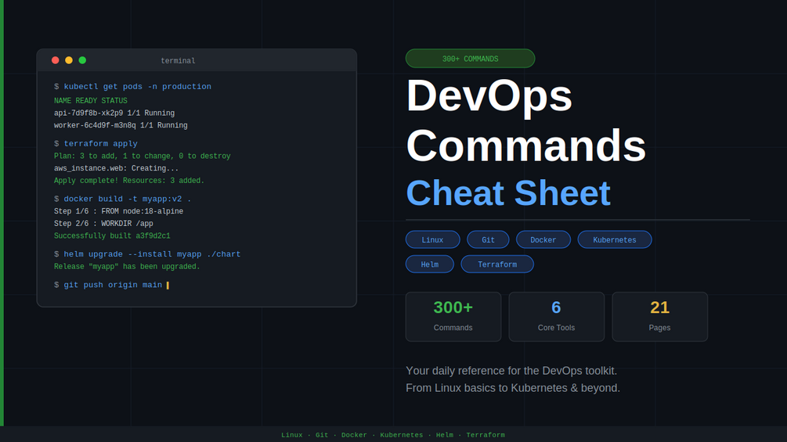Click the 'Step 2/6 : WORKDIR /app' line
This screenshot has height=442, width=787.
coord(103,224)
